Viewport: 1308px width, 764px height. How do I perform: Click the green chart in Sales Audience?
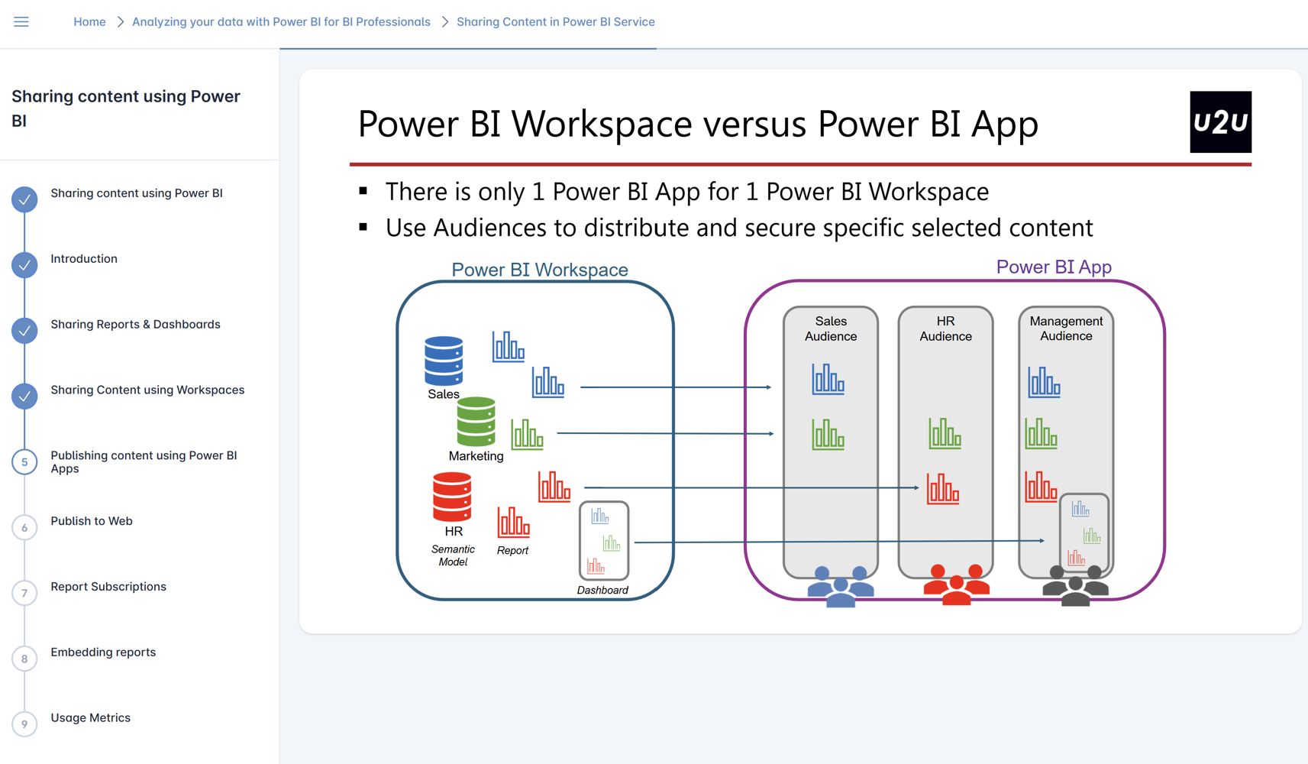coord(828,434)
